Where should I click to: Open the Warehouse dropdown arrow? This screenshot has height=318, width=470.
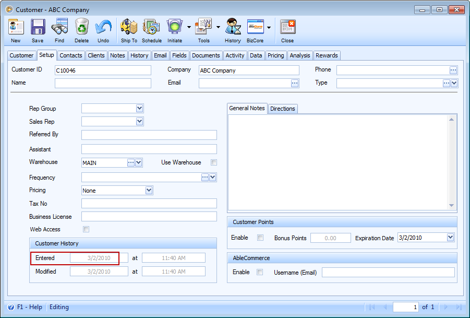point(138,162)
